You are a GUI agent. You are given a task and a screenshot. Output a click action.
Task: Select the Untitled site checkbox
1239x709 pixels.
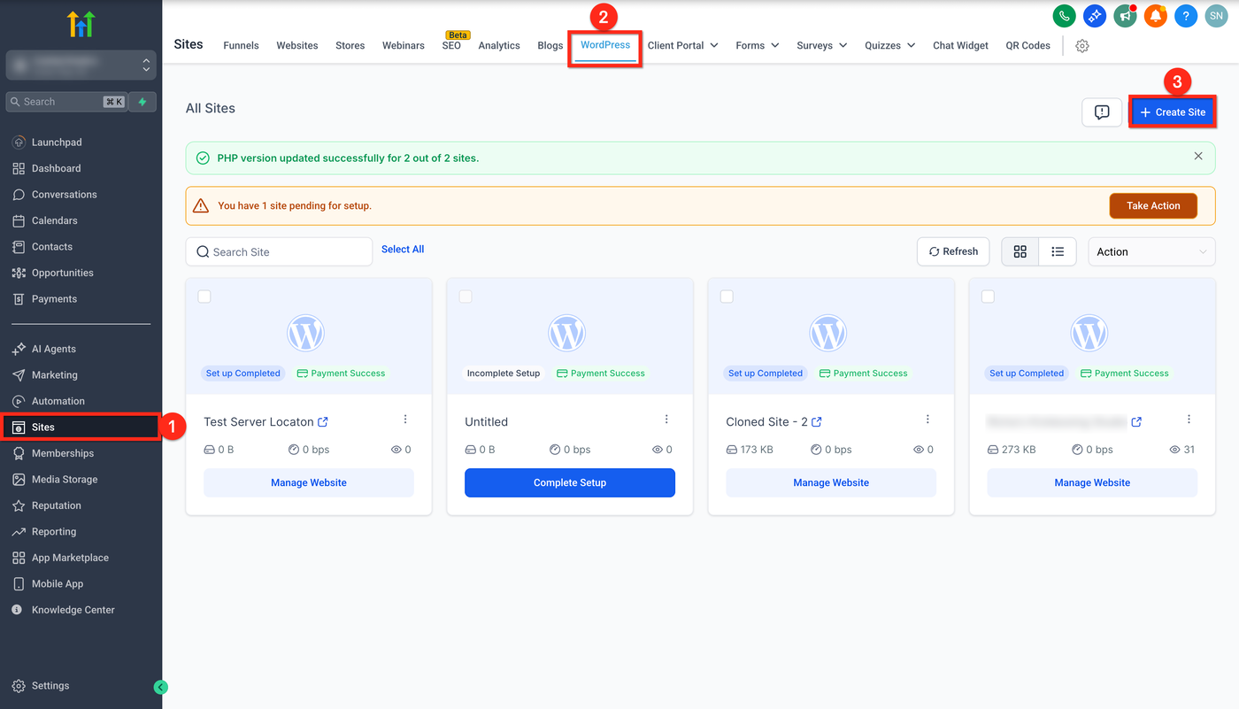pos(466,297)
